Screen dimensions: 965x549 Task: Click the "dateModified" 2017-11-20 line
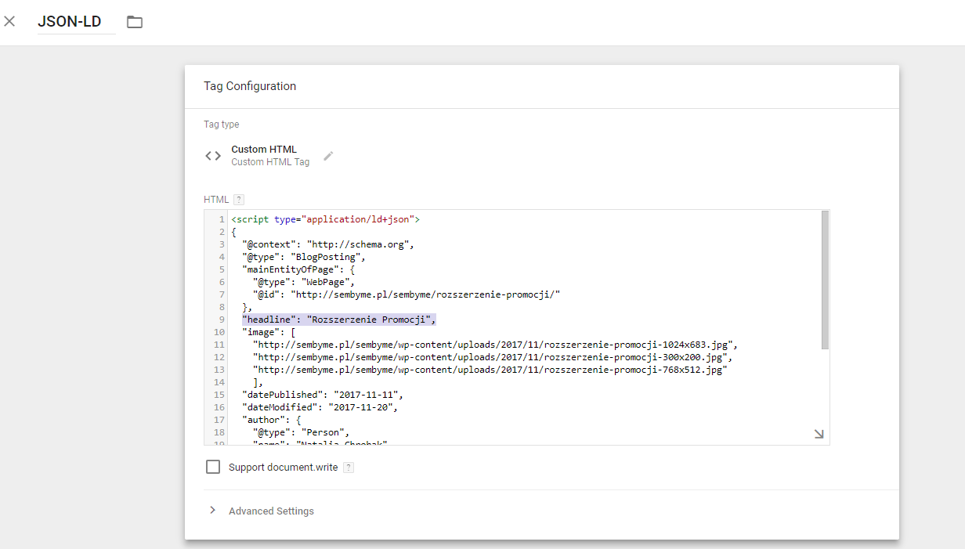(x=320, y=407)
